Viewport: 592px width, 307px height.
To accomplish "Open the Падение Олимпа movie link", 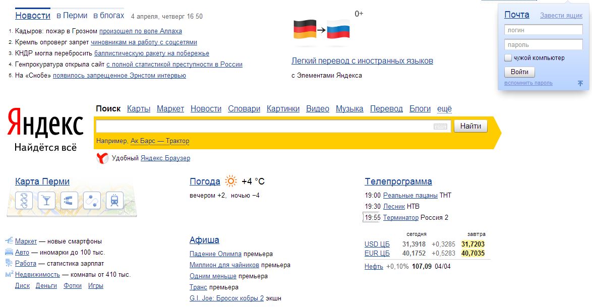I will pos(215,254).
